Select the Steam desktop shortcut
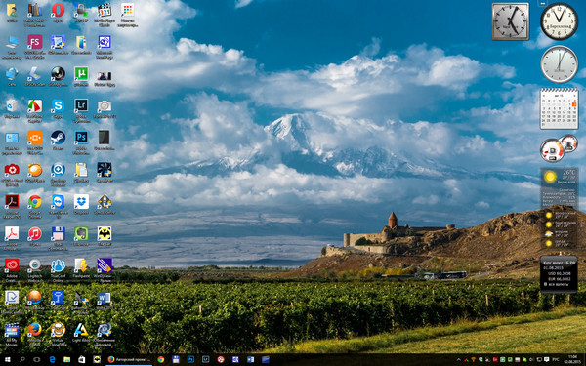The width and height of the screenshot is (586, 366). (58, 140)
